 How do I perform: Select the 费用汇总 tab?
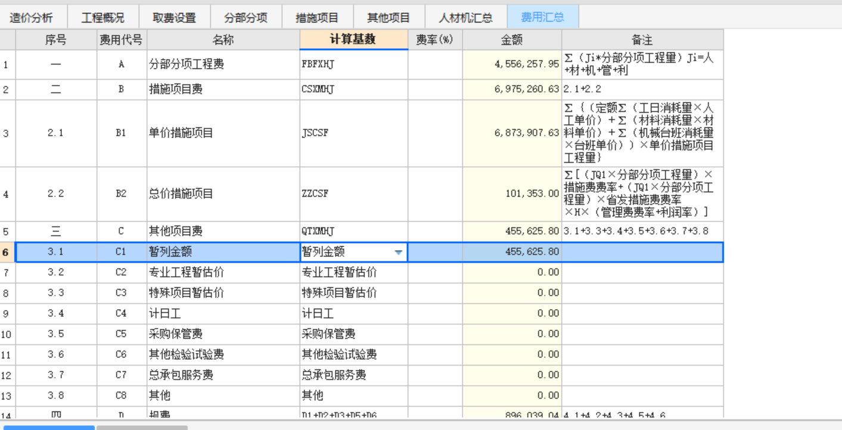click(x=542, y=17)
